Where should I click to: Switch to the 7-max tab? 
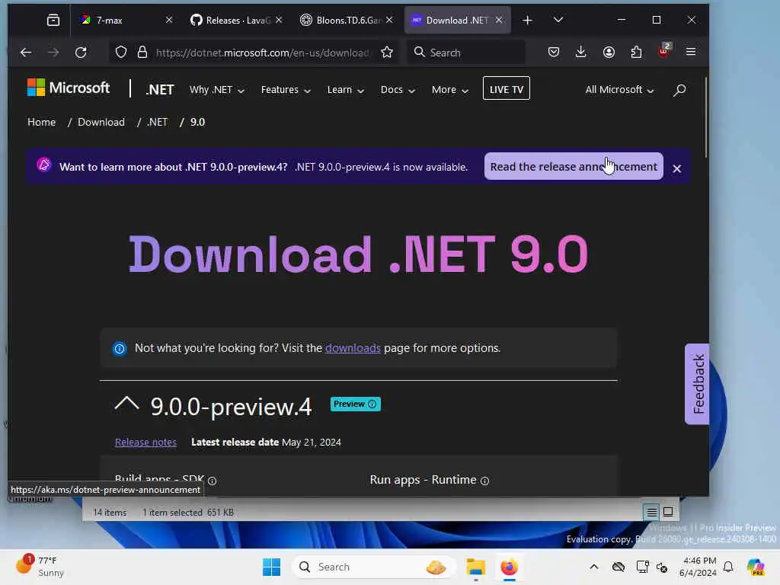pyautogui.click(x=120, y=21)
